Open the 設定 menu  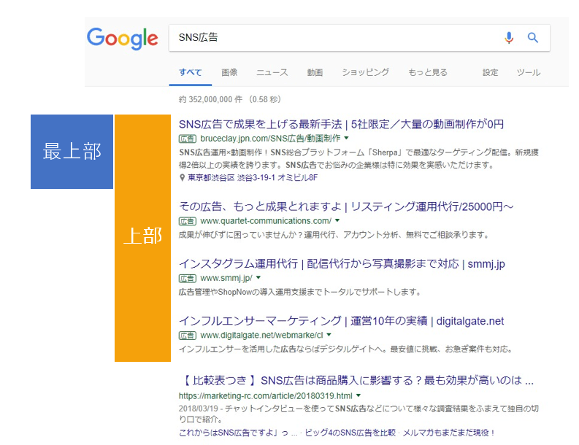[490, 73]
